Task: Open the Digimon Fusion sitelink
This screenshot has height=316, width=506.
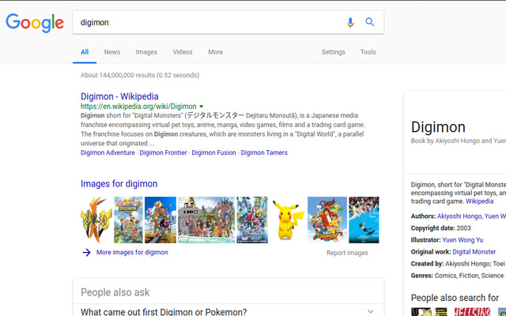Action: 213,152
